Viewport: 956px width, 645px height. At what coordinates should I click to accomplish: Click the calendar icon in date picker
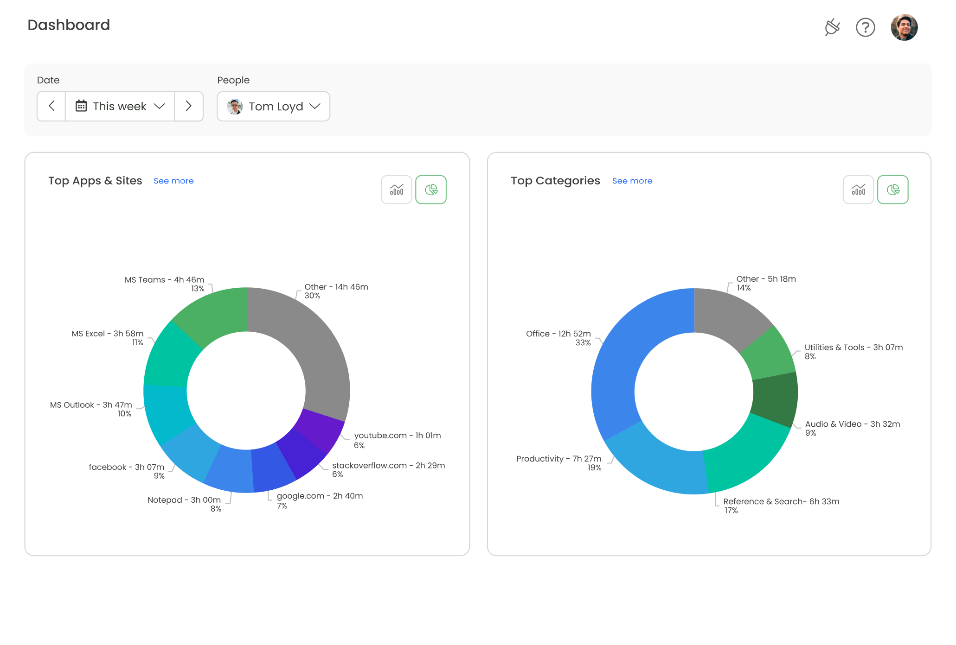(81, 106)
